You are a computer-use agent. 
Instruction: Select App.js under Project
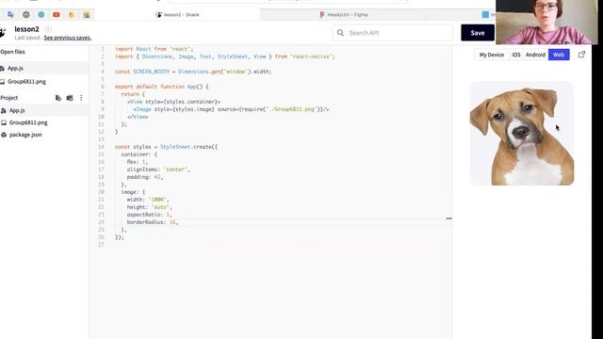[x=17, y=110]
